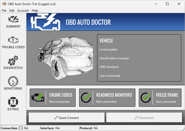Open Trouble Codes engine warning icon
Image resolution: width=185 pixels, height=131 pixels.
point(13,40)
